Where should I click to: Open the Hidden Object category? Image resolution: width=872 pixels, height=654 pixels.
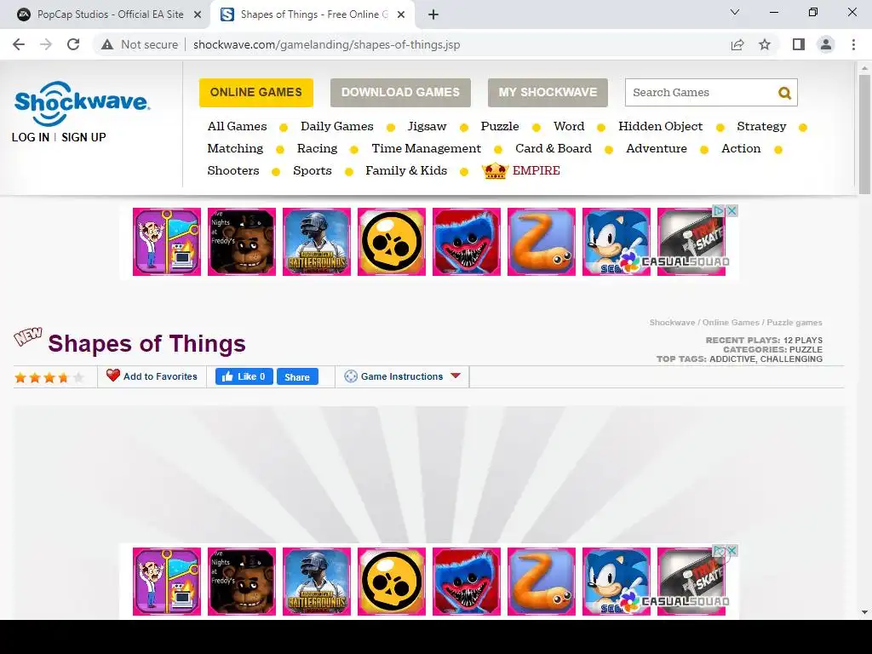point(661,126)
